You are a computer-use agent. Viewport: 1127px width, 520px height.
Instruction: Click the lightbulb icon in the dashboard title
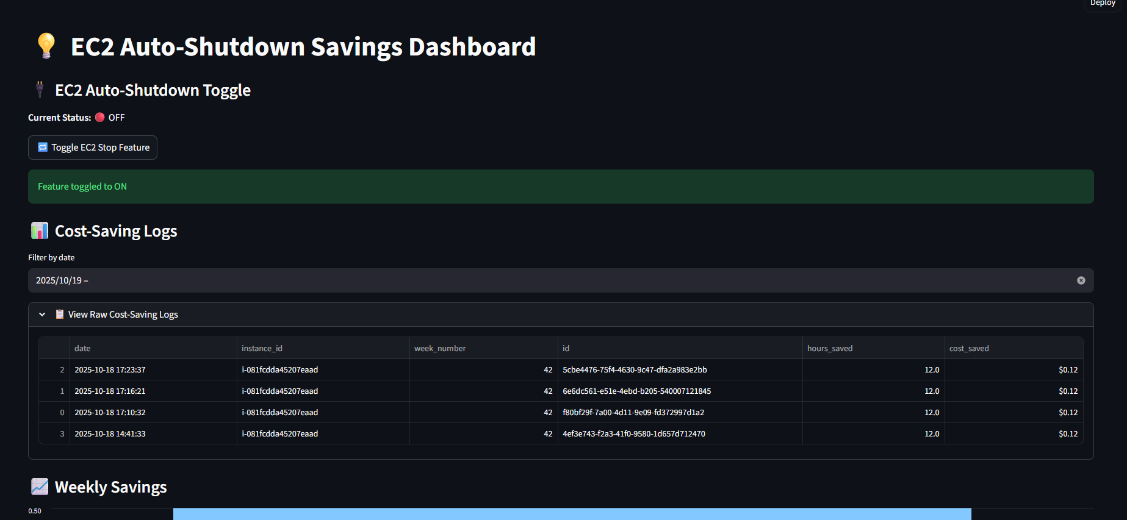(46, 46)
